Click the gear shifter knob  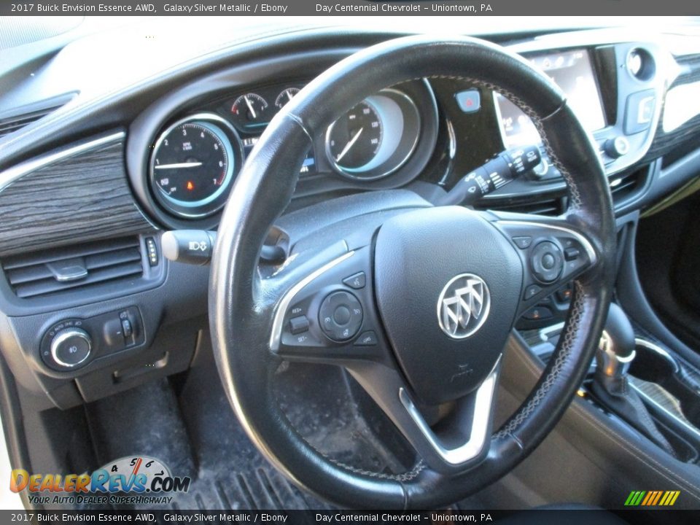pos(615,343)
